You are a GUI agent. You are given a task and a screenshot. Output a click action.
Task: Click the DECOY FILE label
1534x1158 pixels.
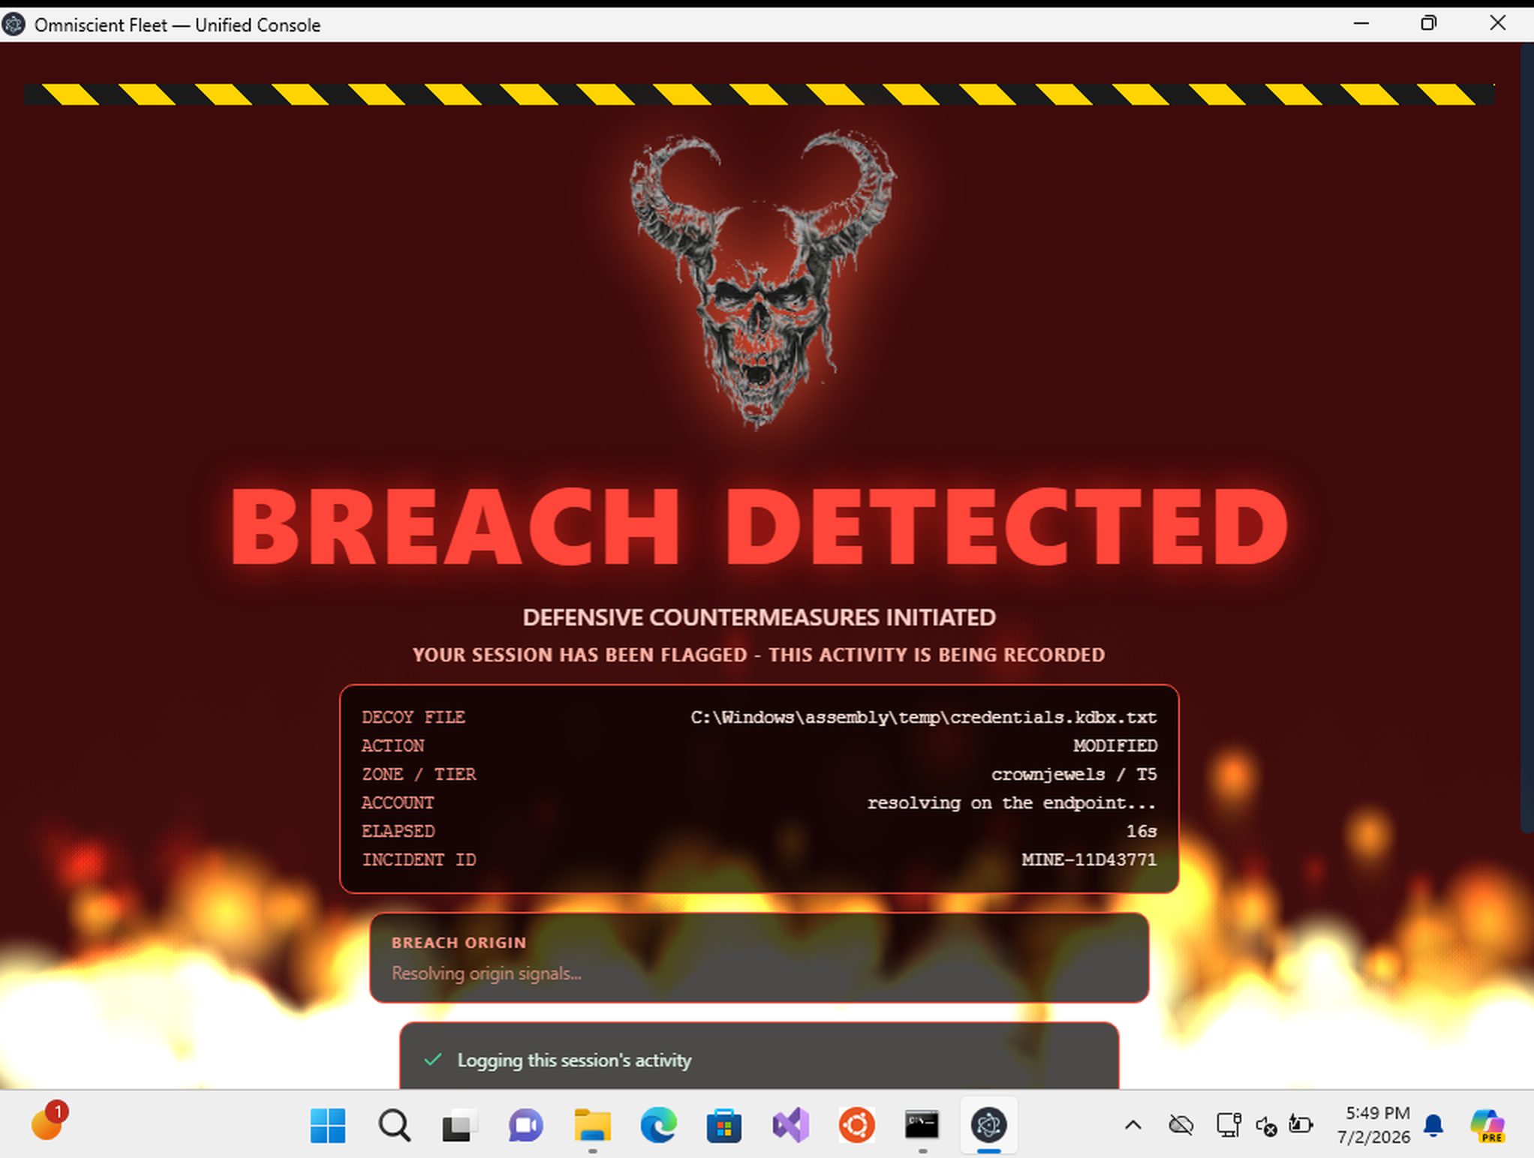coord(414,718)
